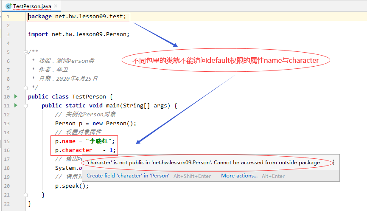Click 'import' keyword on line 3
The image size is (367, 211).
click(x=38, y=34)
